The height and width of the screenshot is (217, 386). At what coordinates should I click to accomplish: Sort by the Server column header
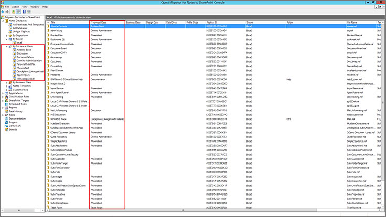(x=266, y=23)
